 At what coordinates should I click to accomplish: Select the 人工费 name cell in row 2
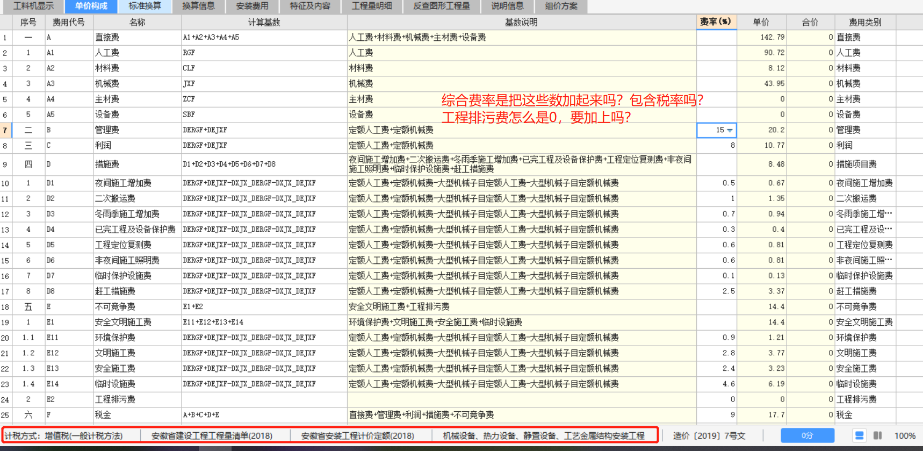pos(138,53)
